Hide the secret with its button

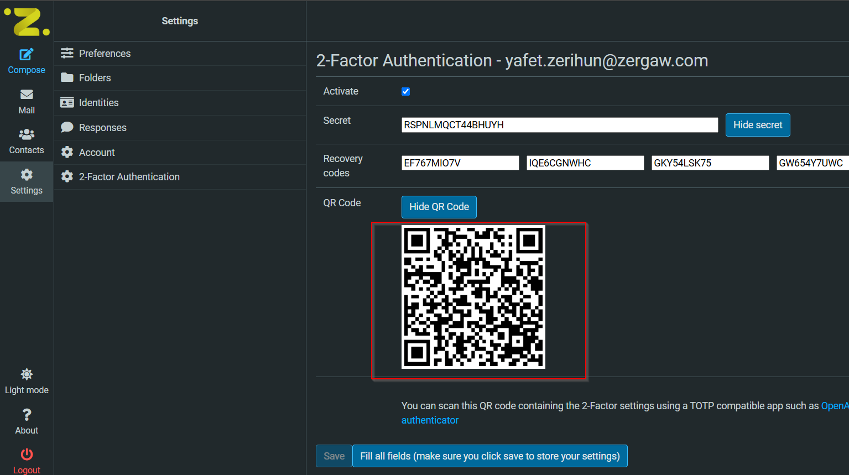coord(758,125)
